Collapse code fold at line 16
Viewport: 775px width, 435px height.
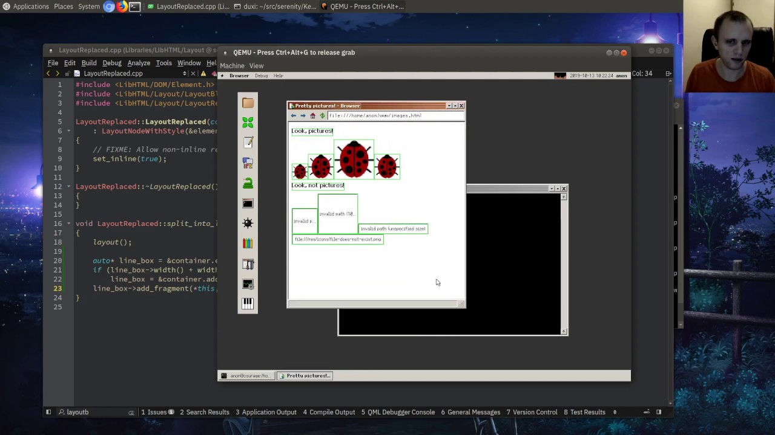pos(68,224)
